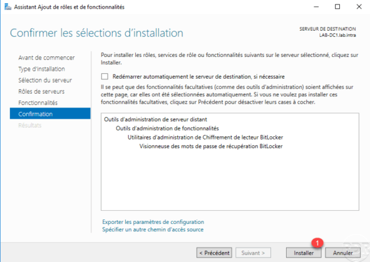Screen dimensions: 370x262
Task: Click the Confirmer les sélections d'installation heading
Action: (96, 33)
